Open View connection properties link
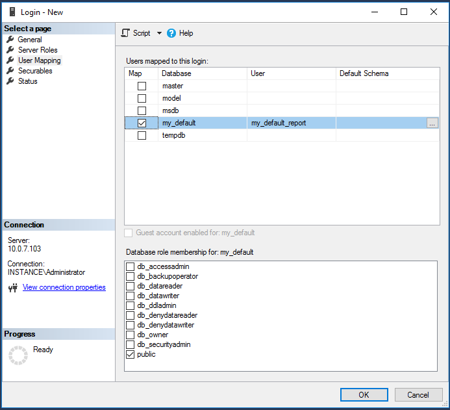 point(64,287)
